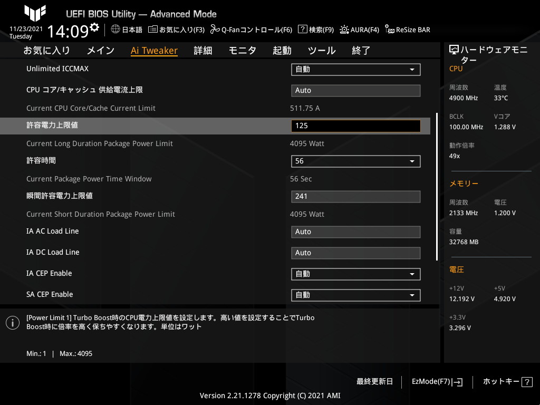This screenshot has height=405, width=540.
Task: Click the 56 Sec time window value
Action: pyautogui.click(x=301, y=179)
